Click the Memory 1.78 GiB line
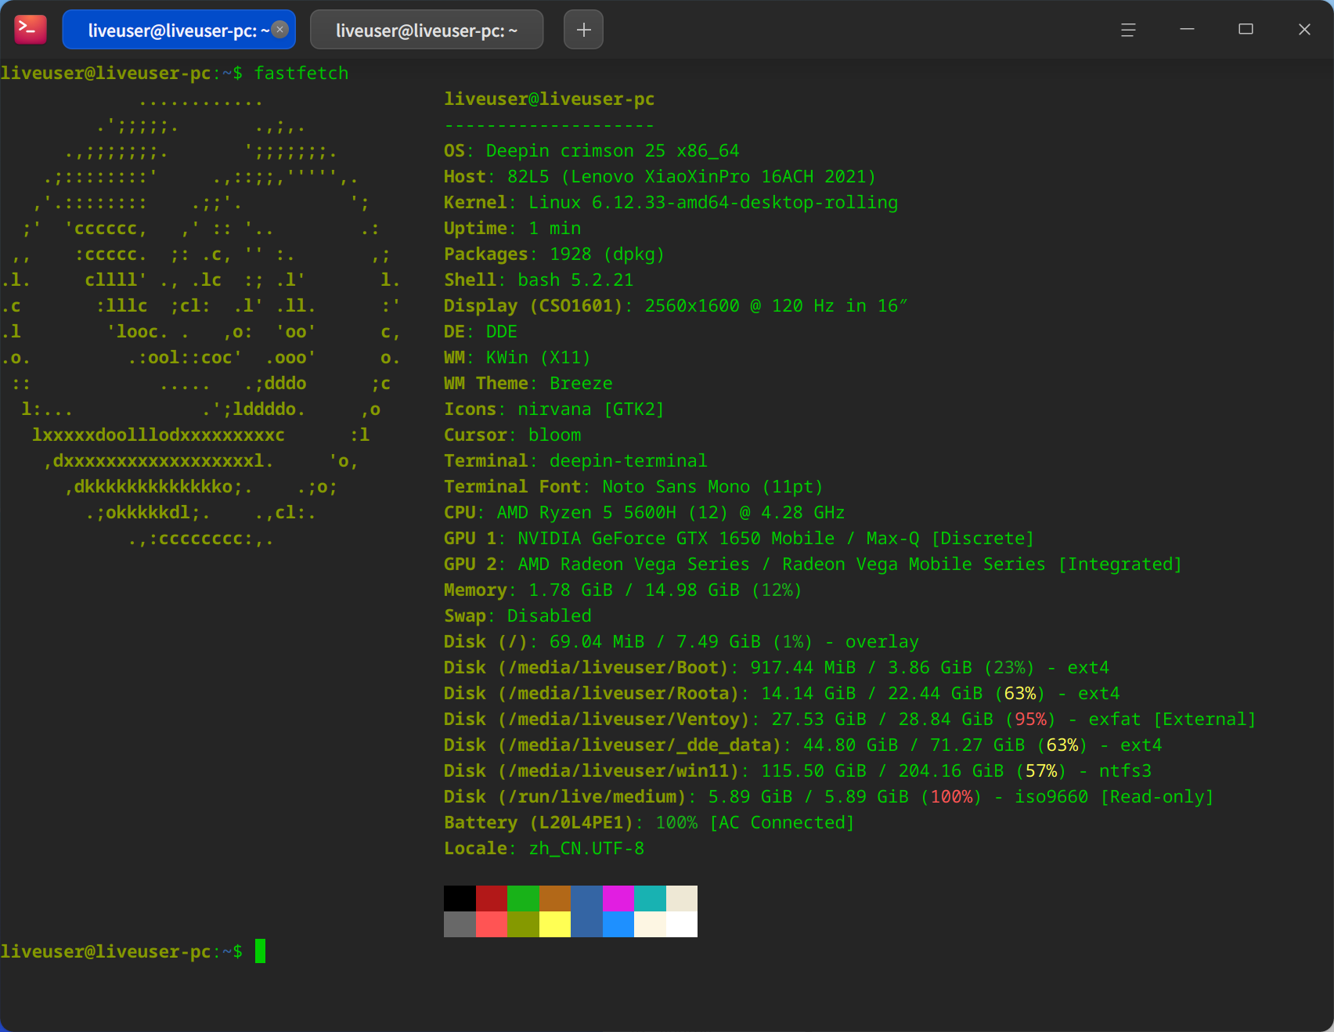The height and width of the screenshot is (1032, 1334). (x=623, y=590)
